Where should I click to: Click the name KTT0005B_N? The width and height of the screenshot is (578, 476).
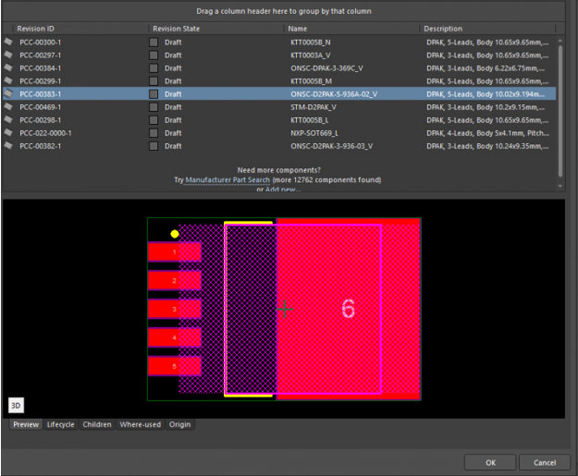pos(311,42)
